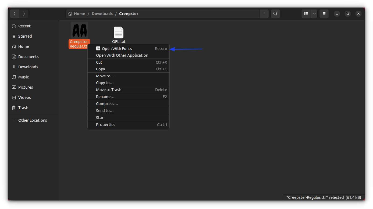Viewport: 373px width, 209px height.
Task: Open the search bar with magnifier icon
Action: pyautogui.click(x=275, y=13)
